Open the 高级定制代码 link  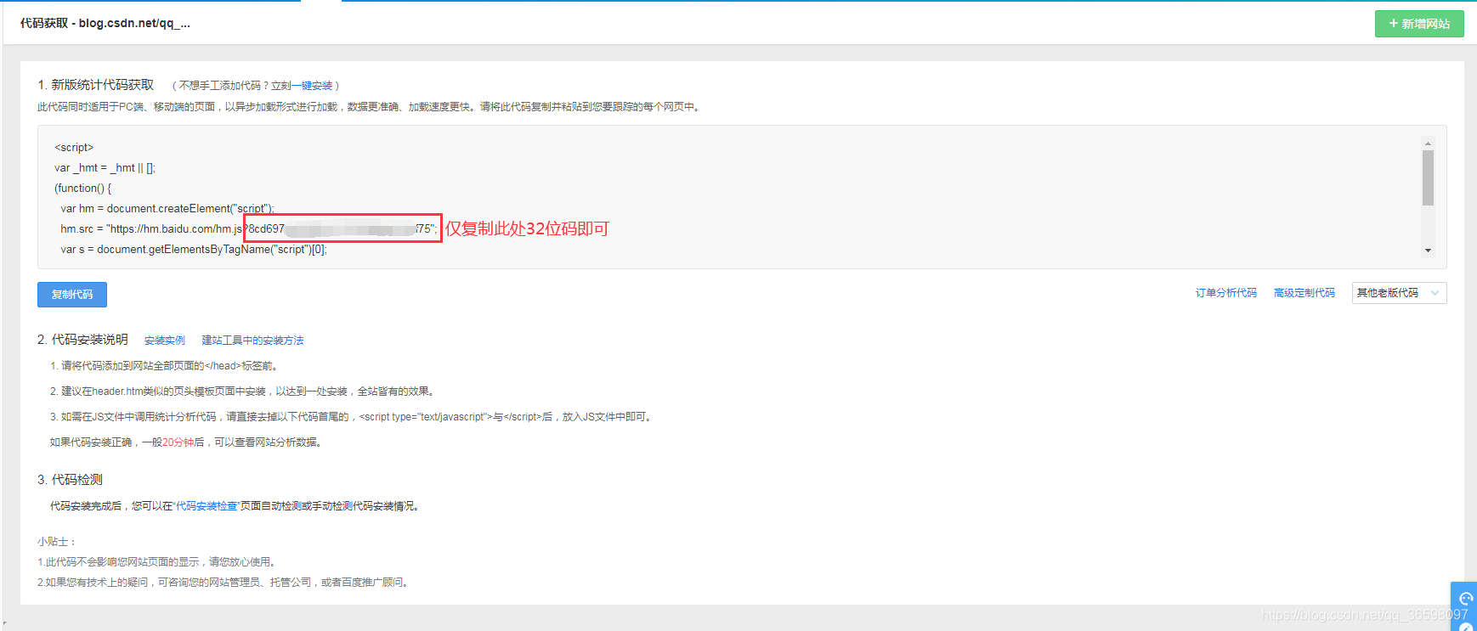1304,293
